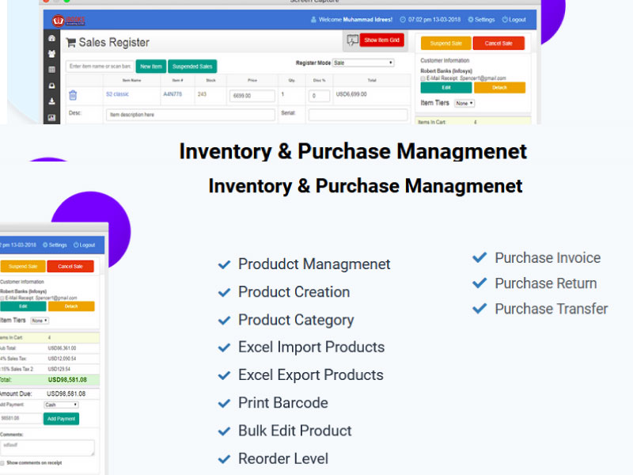Click the green Add Payment button
Viewport: 633px width, 475px height.
[x=61, y=418]
